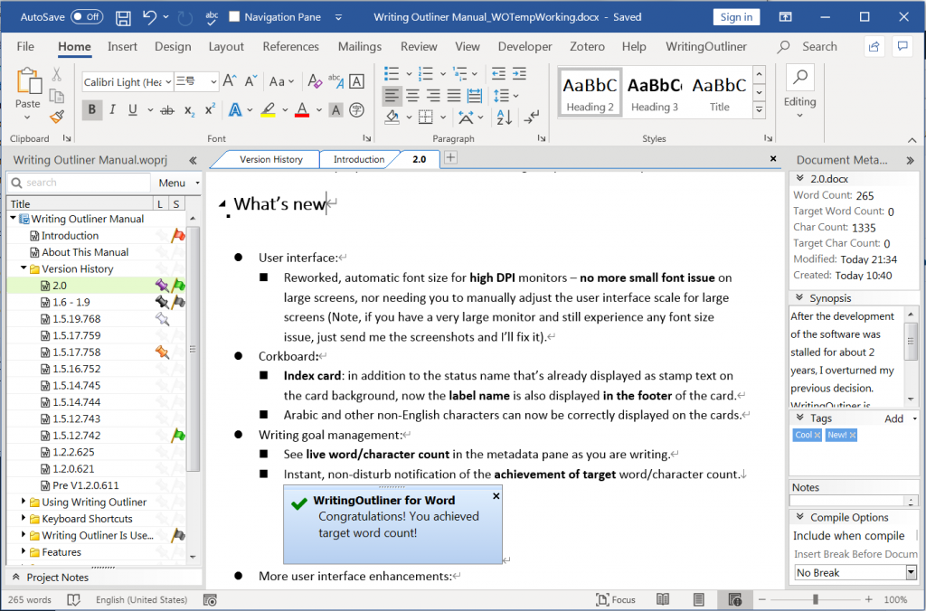Switch to Introduction document tab
The image size is (926, 611).
click(358, 159)
